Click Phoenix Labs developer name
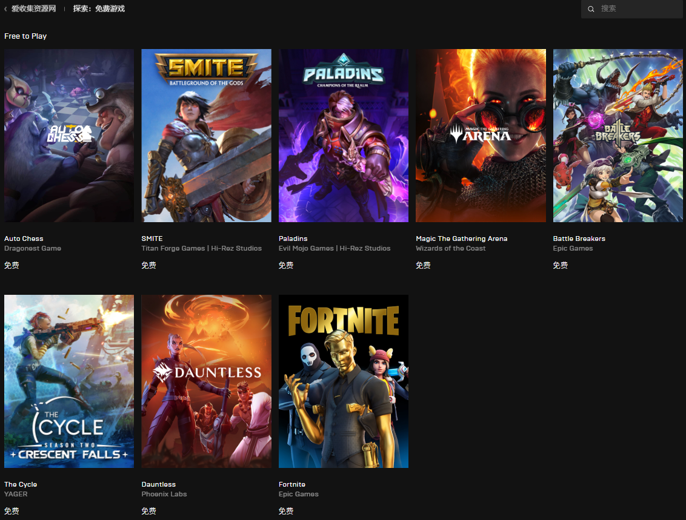The image size is (686, 520). 164,494
